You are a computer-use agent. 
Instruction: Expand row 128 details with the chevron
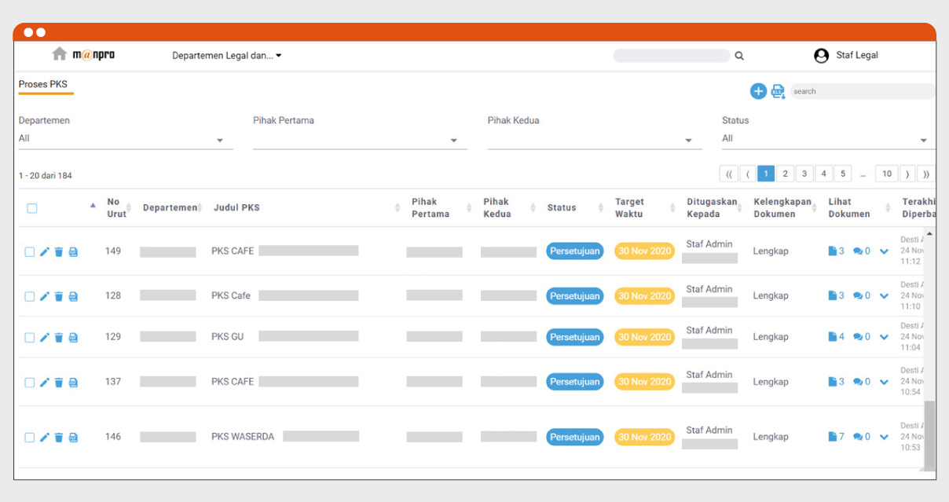884,296
